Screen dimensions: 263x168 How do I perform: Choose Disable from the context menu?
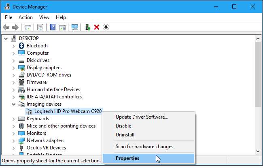pyautogui.click(x=148, y=126)
